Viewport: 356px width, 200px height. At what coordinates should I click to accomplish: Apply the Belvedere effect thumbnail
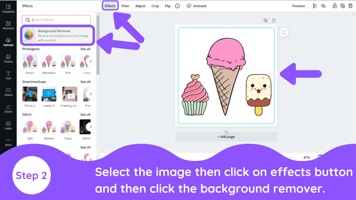(x=49, y=61)
